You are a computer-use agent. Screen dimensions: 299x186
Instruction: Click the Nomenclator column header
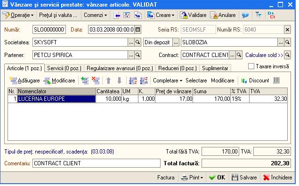pos(57,91)
